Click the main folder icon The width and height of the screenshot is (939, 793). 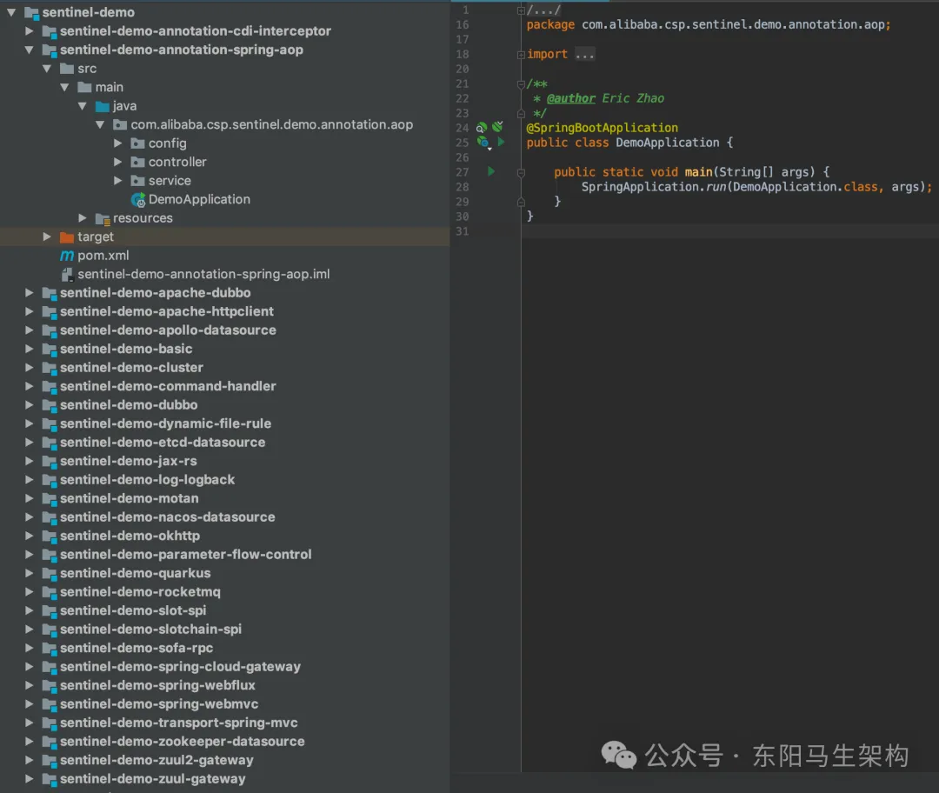(84, 88)
